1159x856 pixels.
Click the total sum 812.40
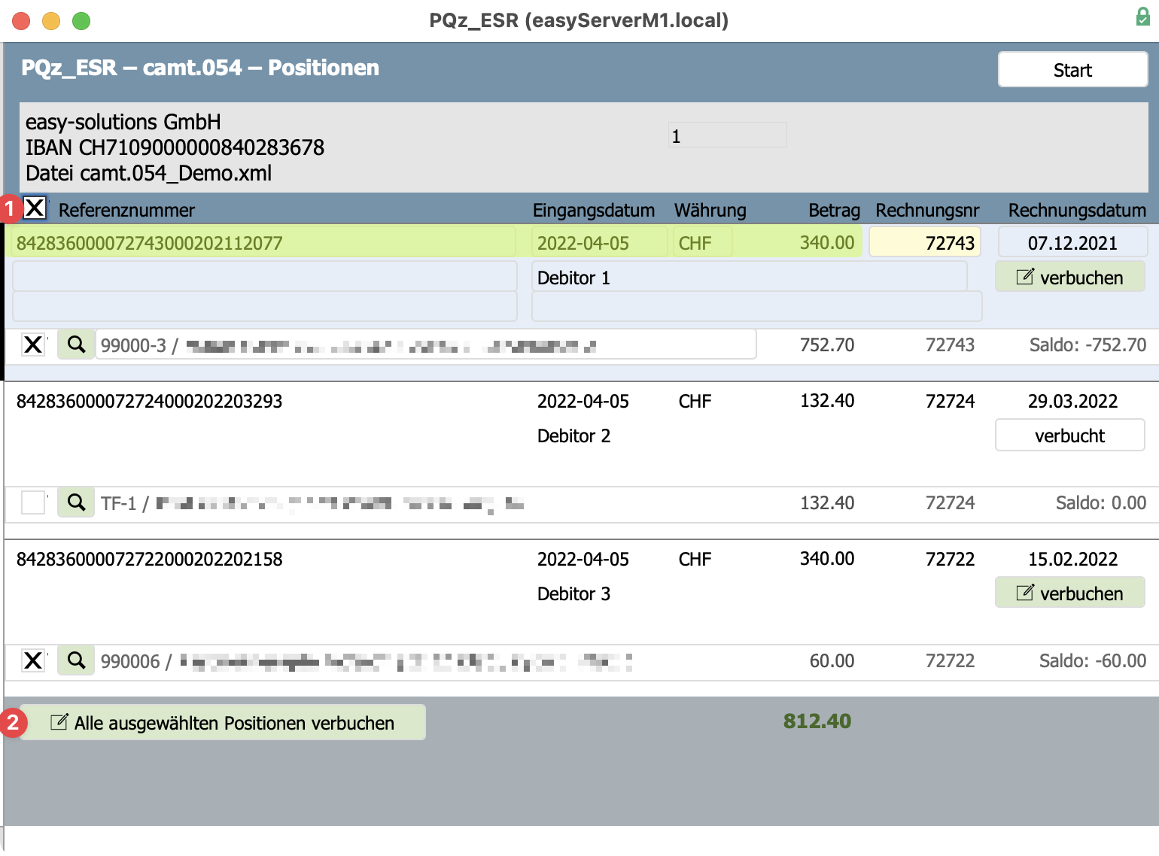[x=817, y=721]
